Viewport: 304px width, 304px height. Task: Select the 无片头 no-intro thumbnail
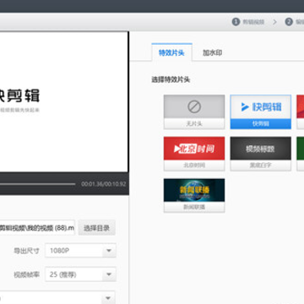[x=194, y=111]
